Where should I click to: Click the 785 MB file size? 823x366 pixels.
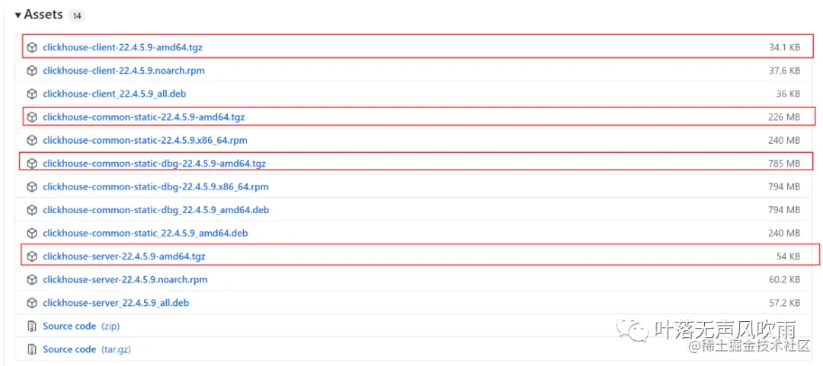[785, 164]
